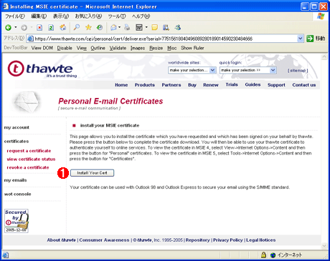Click the Forward arrow toolbar icon
This screenshot has width=330, height=261.
[x=24, y=28]
